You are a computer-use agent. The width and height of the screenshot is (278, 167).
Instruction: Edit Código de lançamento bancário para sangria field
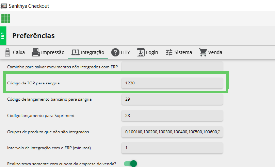coord(172,99)
